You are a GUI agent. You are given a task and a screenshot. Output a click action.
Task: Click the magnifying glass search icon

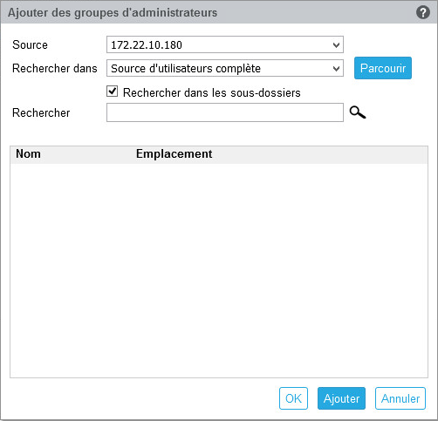coord(358,112)
